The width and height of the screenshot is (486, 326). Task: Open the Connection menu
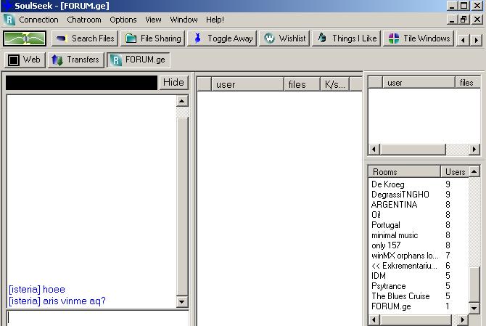(x=38, y=20)
